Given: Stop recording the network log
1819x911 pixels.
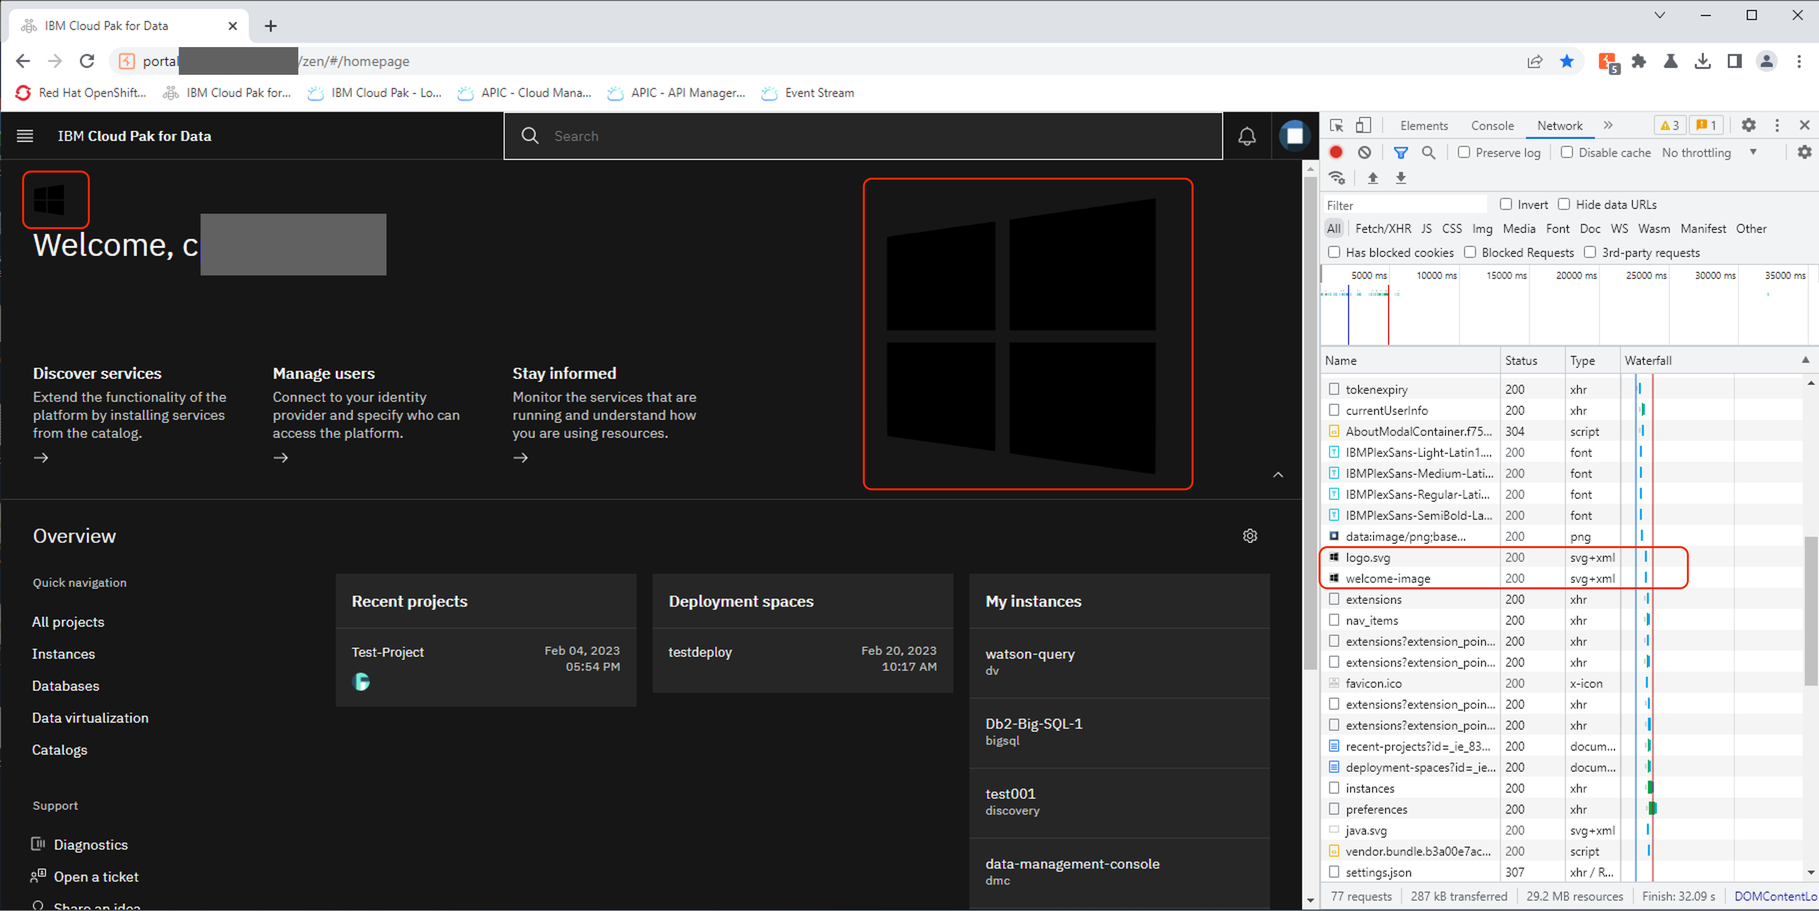Looking at the screenshot, I should click(x=1336, y=152).
